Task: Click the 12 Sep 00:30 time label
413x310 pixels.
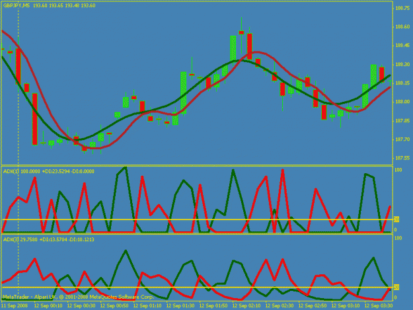Action: (x=81, y=306)
